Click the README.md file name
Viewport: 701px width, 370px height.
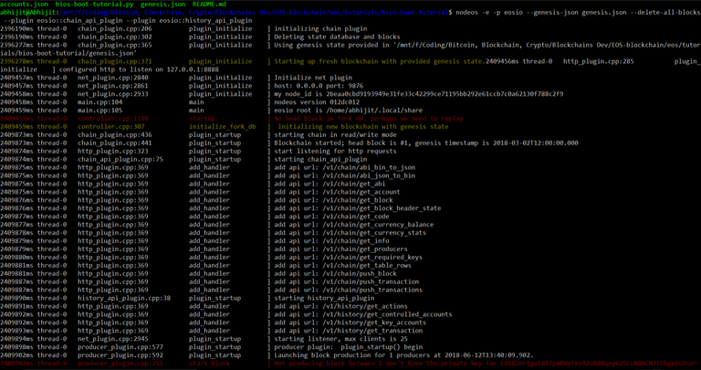tap(209, 4)
